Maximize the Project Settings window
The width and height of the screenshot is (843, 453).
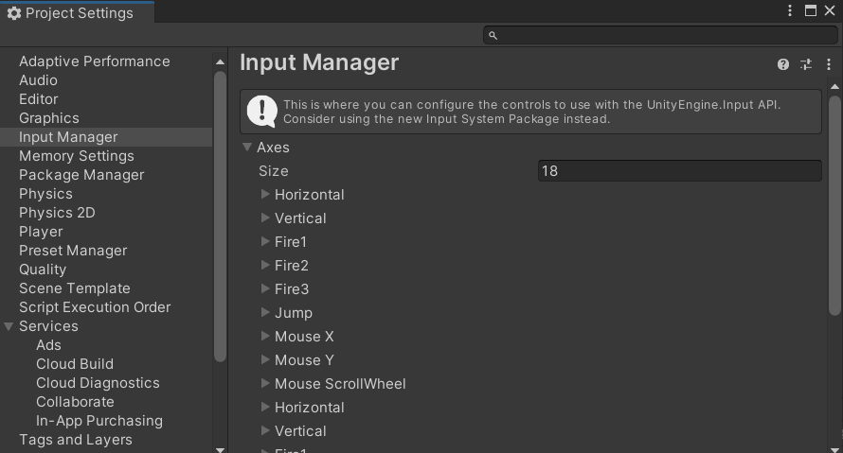pyautogui.click(x=811, y=10)
